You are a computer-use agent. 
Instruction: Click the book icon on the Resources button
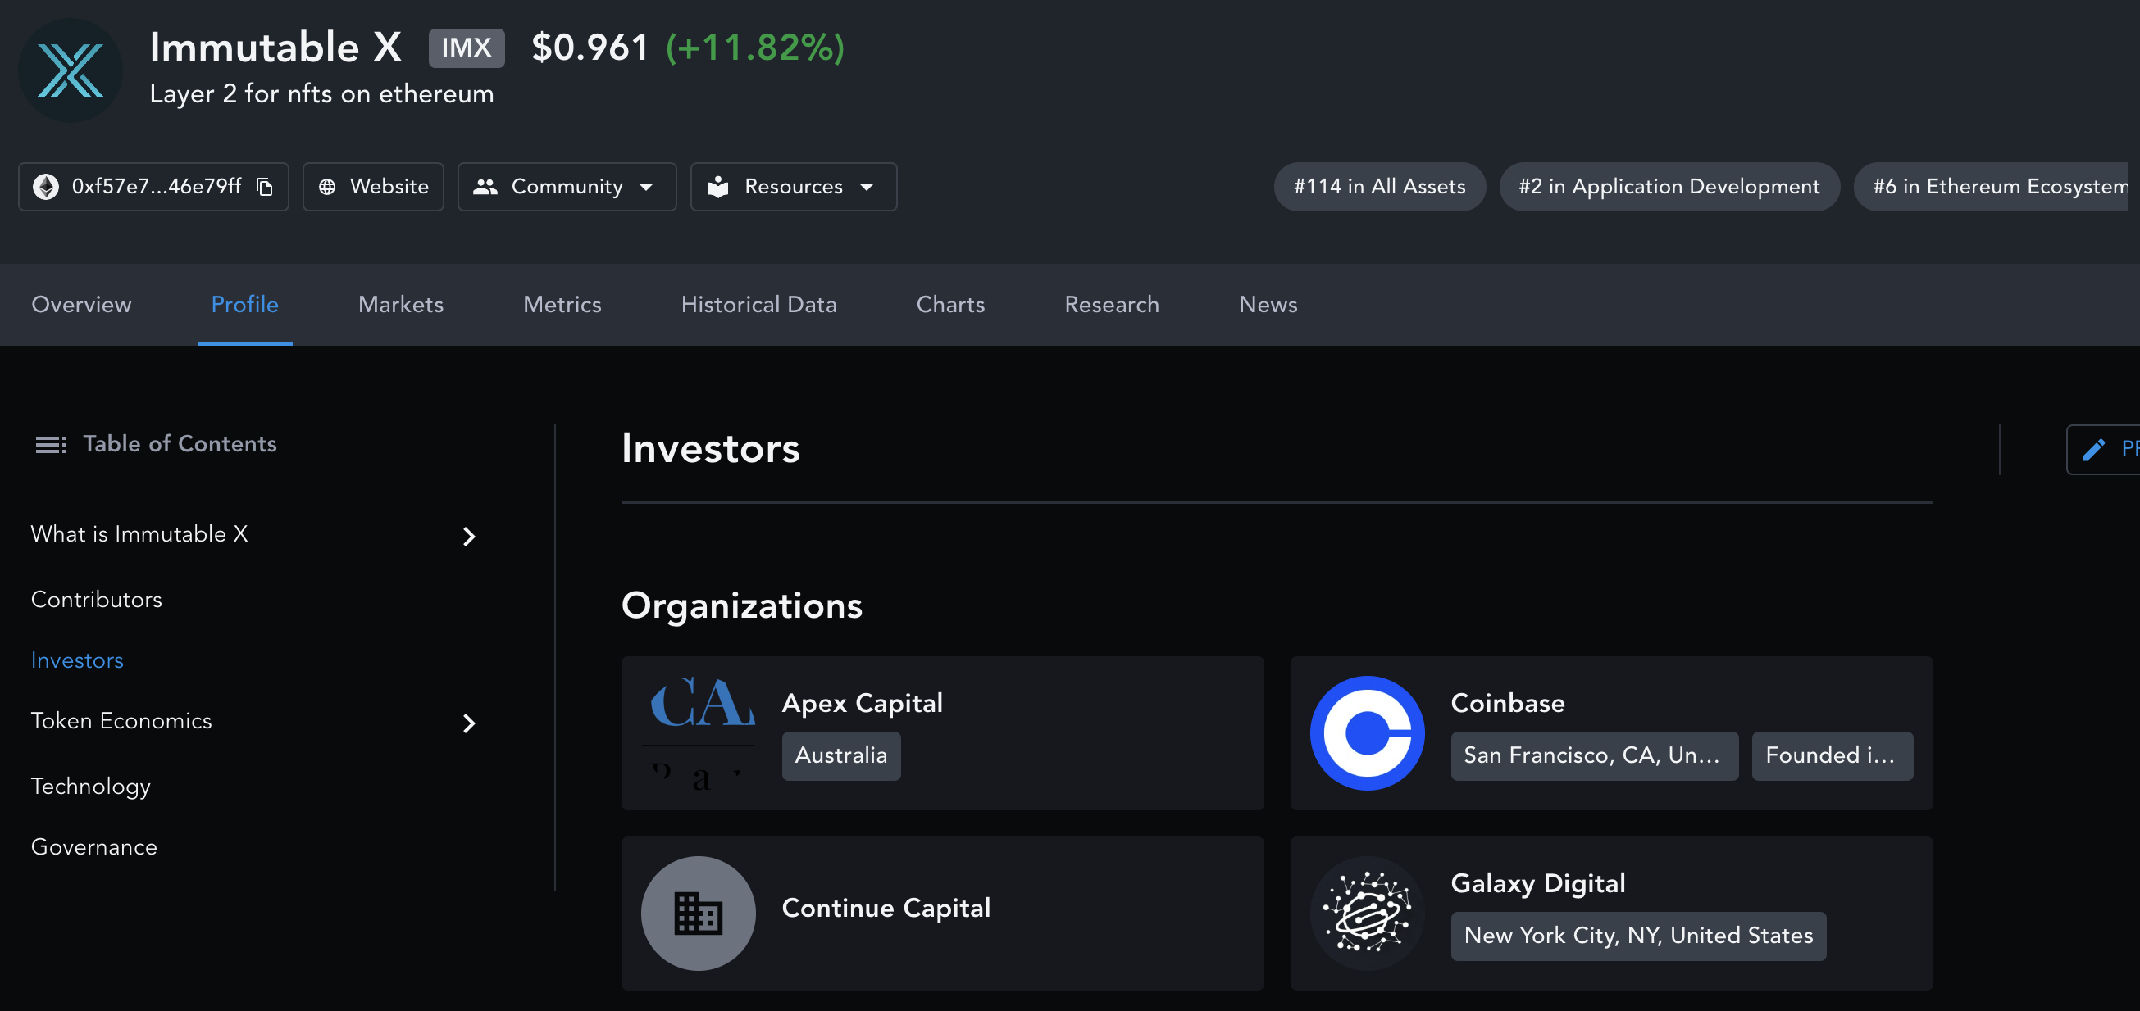pos(717,187)
